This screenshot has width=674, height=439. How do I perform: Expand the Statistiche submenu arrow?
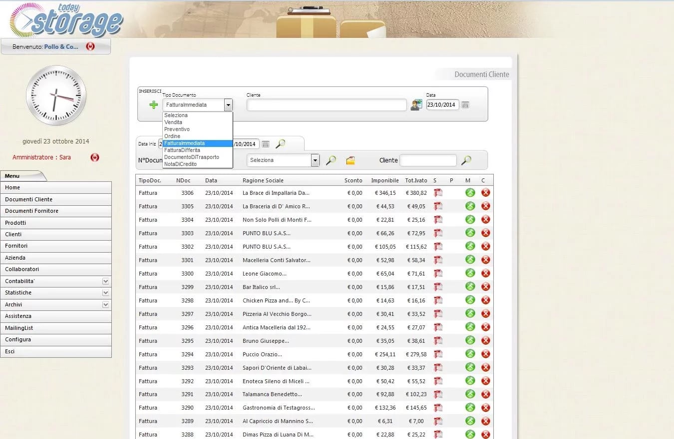[105, 293]
